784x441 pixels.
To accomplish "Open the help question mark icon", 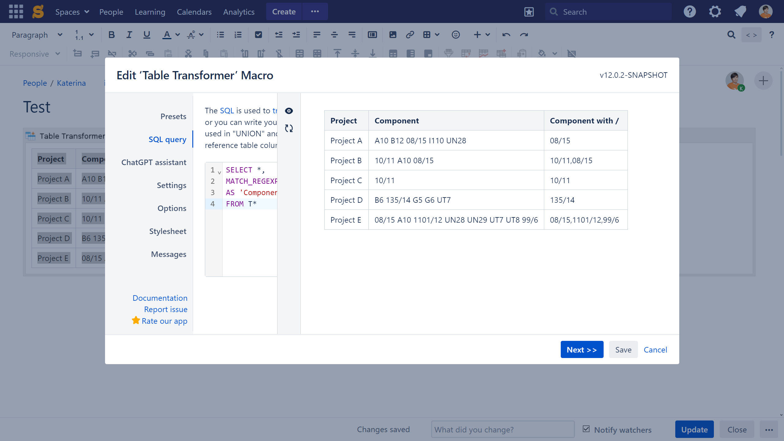I will coord(690,12).
